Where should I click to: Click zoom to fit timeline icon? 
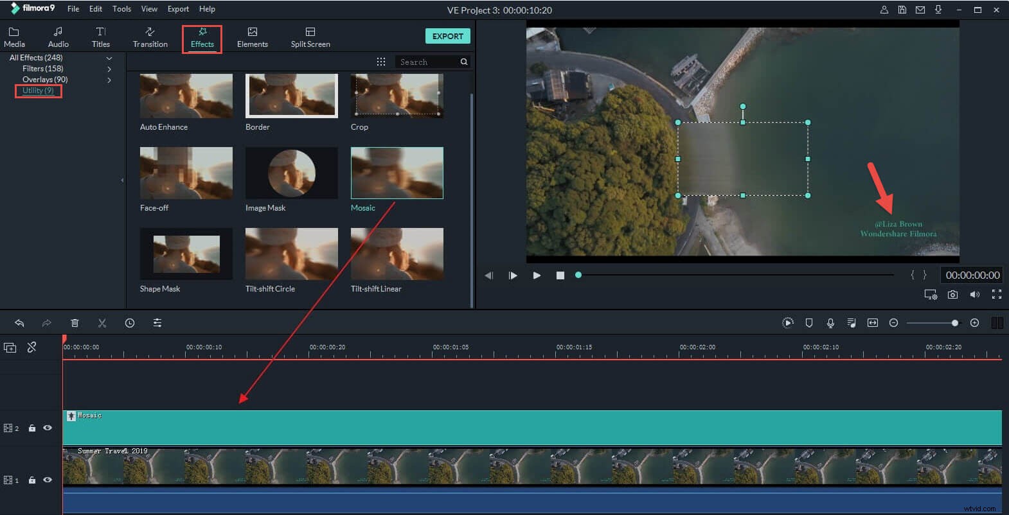point(872,322)
